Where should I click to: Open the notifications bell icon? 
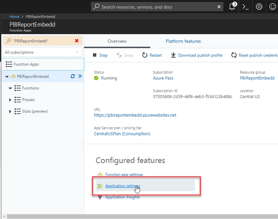click(232, 7)
